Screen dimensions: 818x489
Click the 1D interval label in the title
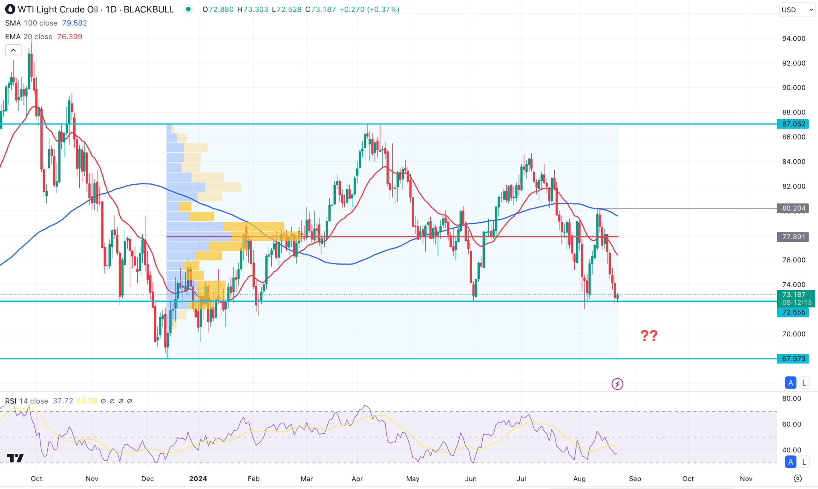[x=111, y=9]
